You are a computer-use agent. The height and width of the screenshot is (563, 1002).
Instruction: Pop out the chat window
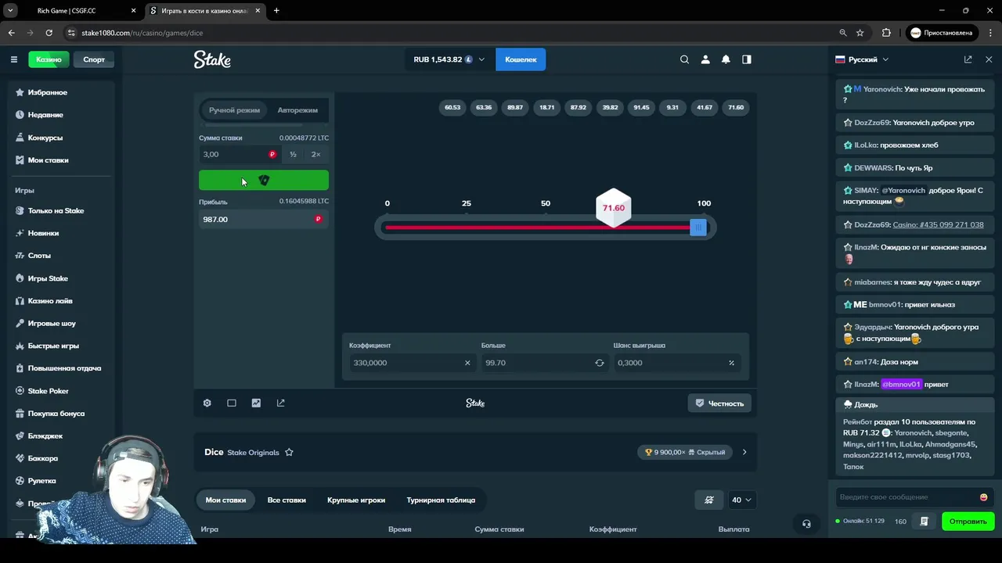click(968, 59)
